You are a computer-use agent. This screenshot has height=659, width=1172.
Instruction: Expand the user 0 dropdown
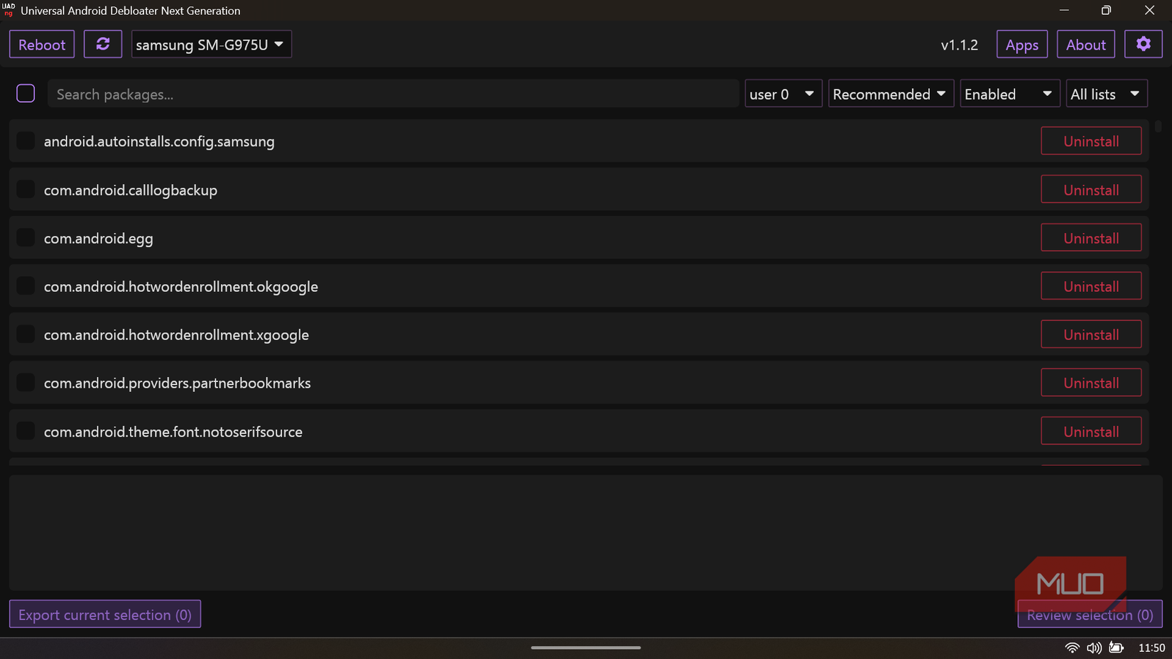pyautogui.click(x=783, y=93)
